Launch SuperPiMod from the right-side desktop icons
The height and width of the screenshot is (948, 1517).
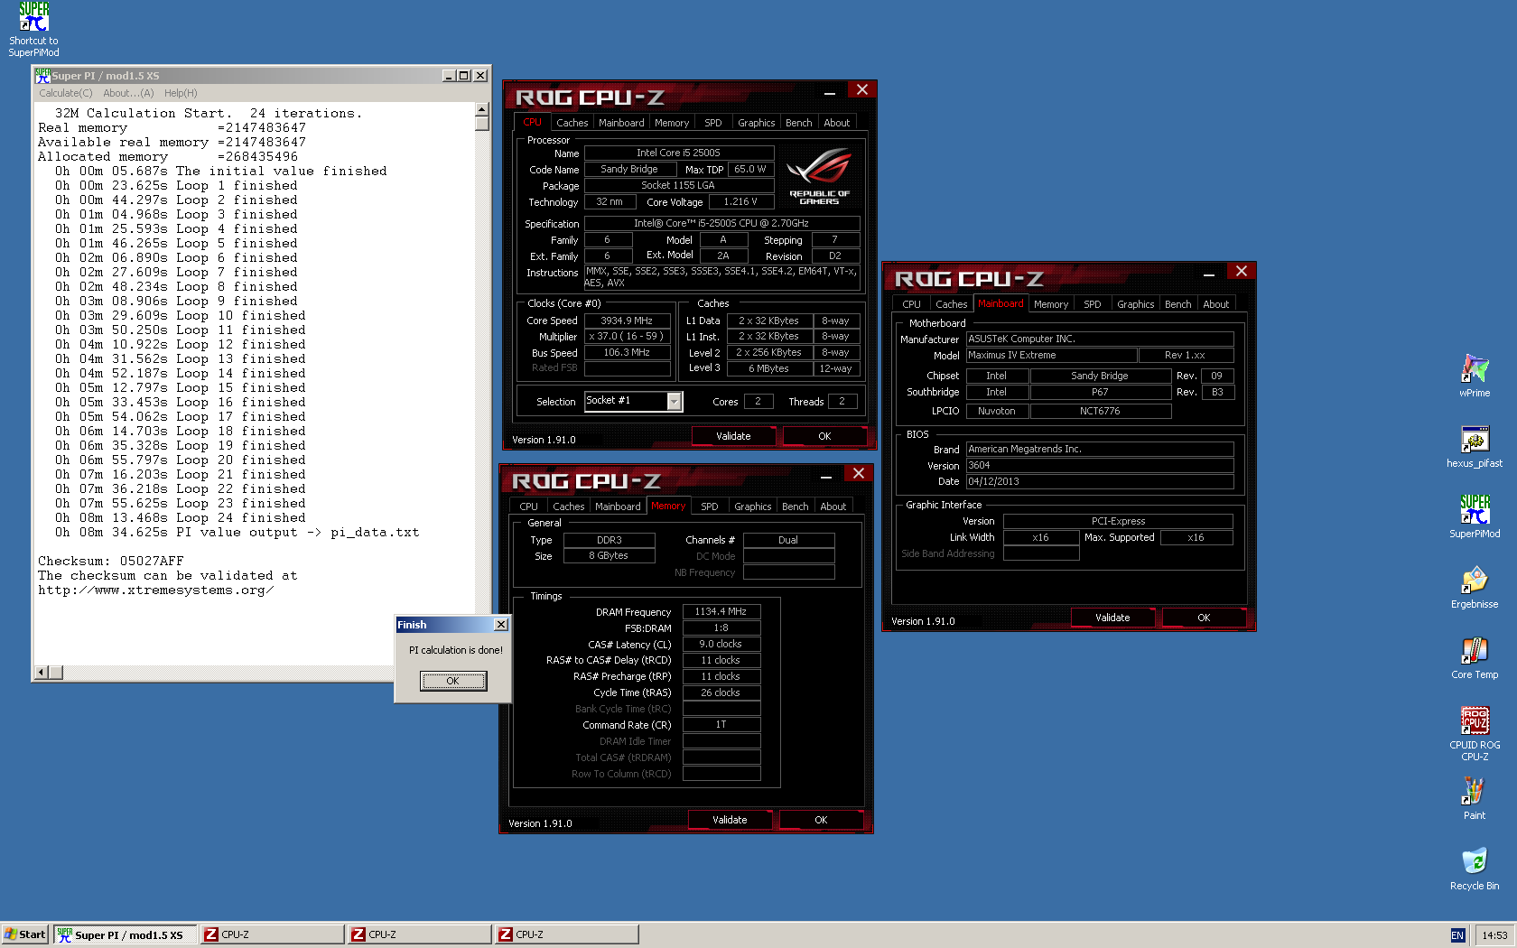1475,516
